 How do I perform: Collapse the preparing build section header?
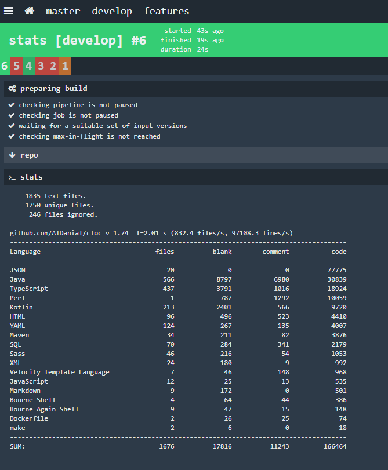tap(196, 89)
